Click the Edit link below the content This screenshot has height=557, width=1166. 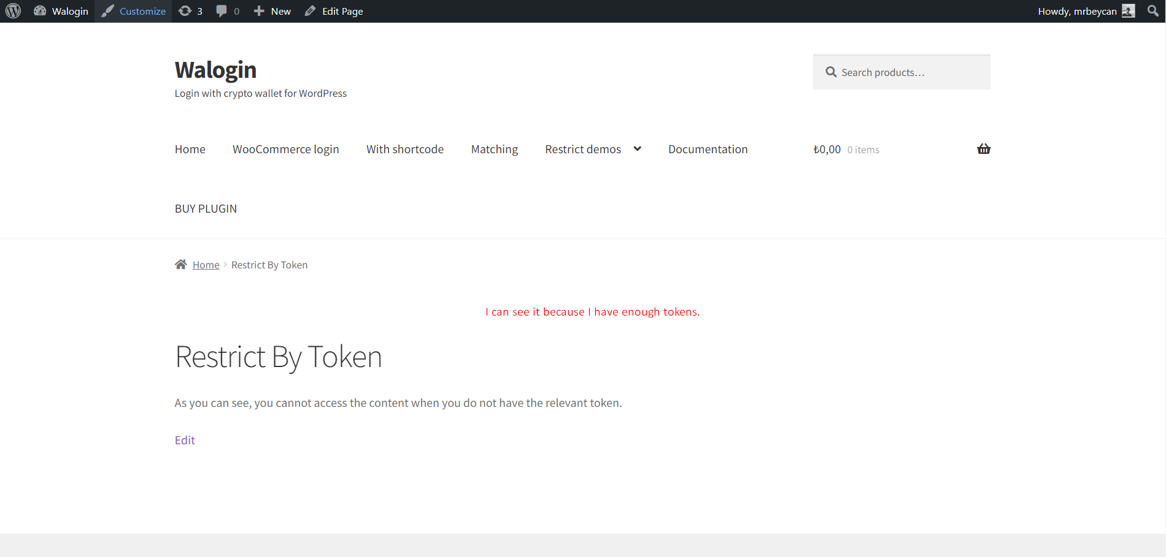tap(185, 440)
